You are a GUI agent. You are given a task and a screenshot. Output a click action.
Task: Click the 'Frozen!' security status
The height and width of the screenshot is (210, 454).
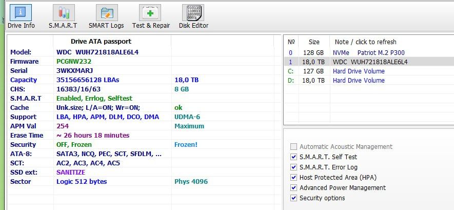(186, 145)
